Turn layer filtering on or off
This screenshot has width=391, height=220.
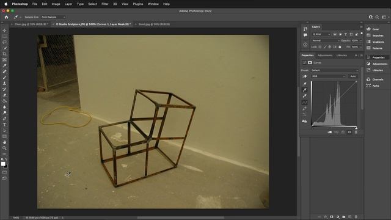coord(362,33)
